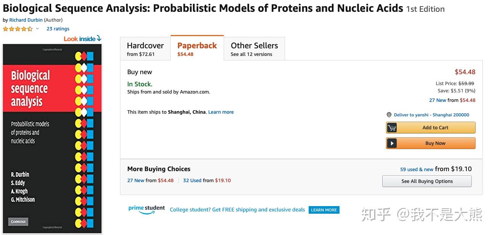The image size is (495, 235).
Task: Open the book cover thumbnail image
Action: 52,138
